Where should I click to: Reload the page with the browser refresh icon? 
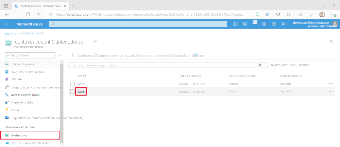(x=28, y=14)
